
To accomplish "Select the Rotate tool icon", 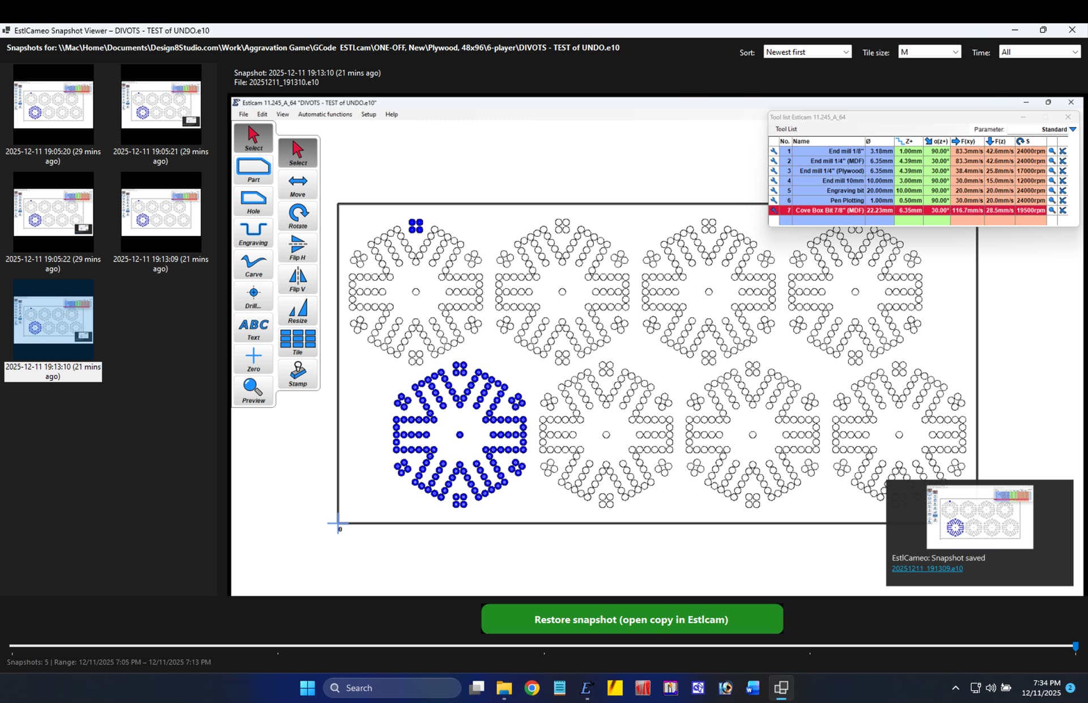I will 297,216.
